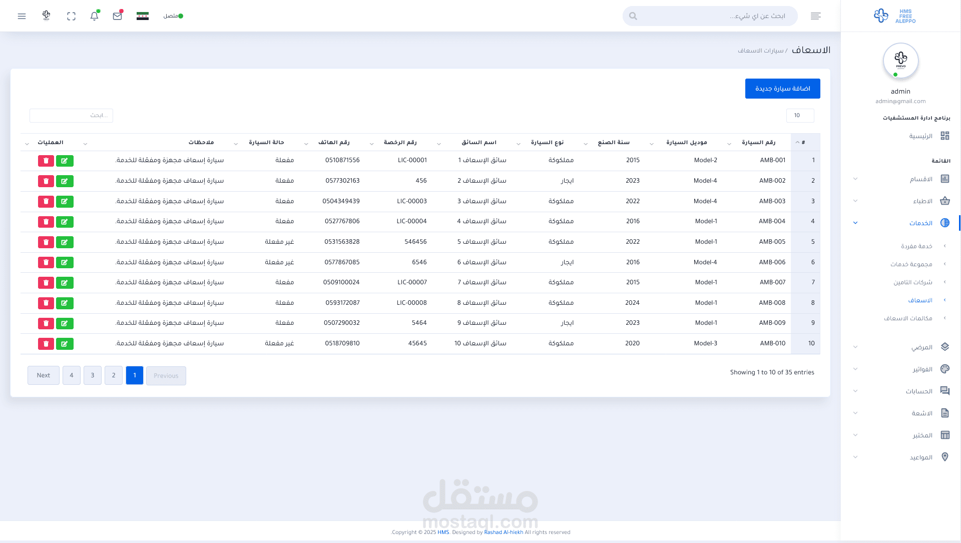Go to pagination page 3
This screenshot has width=961, height=543.
(x=93, y=375)
